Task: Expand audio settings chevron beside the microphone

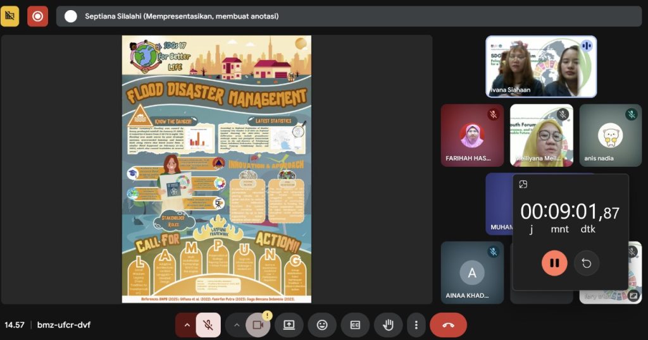Action: pyautogui.click(x=187, y=325)
